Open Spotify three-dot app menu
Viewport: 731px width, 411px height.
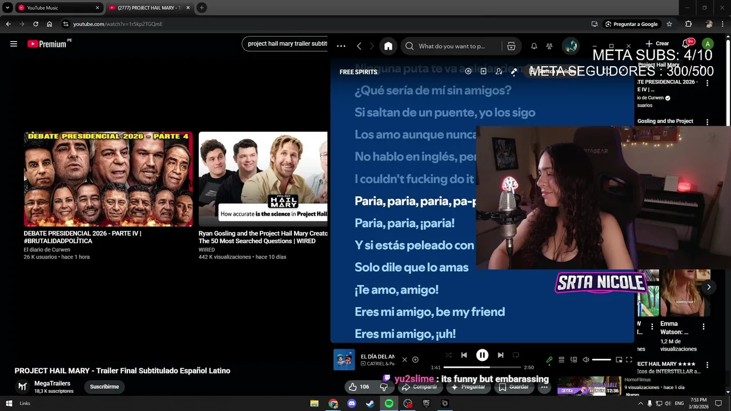click(341, 46)
